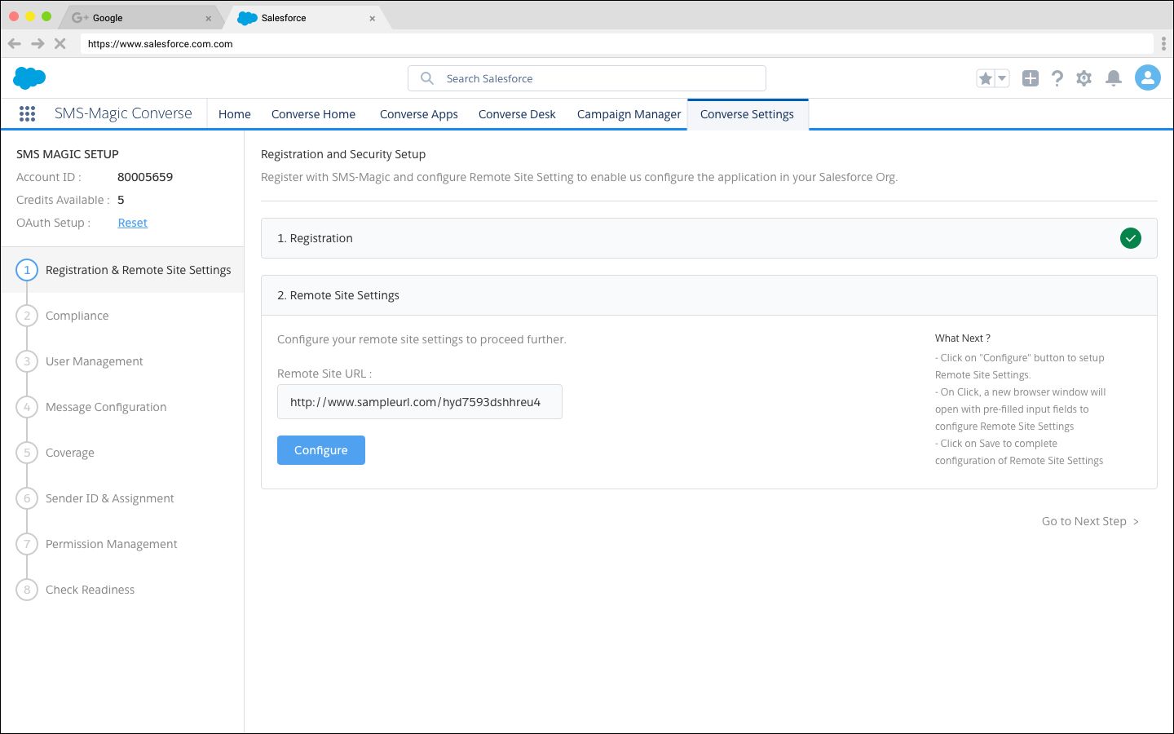Click the Salesforce cloud logo
Screen dimensions: 1174x734
[29, 78]
